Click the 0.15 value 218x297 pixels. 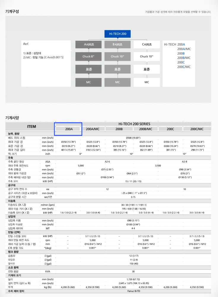[133, 197]
